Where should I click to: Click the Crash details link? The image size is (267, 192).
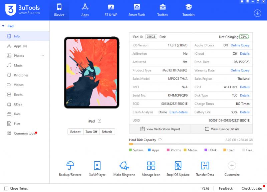click(x=178, y=112)
